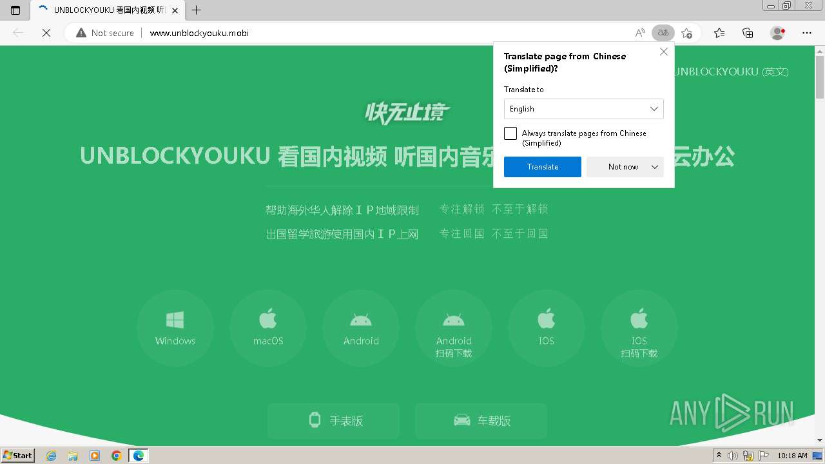Select the 帮助海外华人解除IP地域限制 text
The height and width of the screenshot is (464, 825).
coord(342,210)
